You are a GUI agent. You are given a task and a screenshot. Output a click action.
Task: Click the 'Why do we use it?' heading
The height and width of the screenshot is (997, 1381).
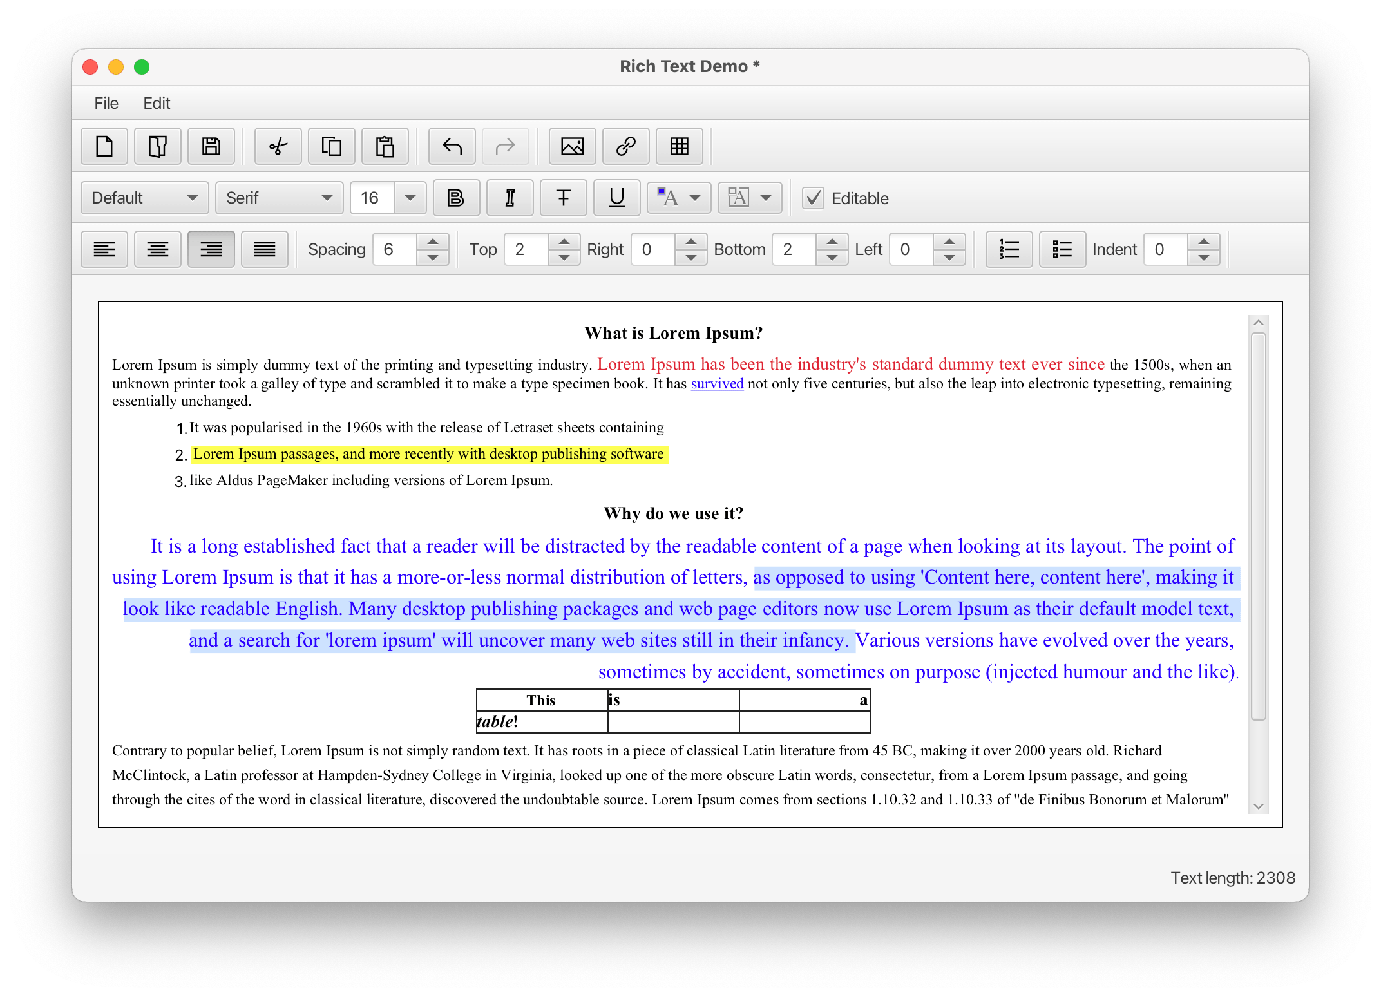[x=673, y=513]
